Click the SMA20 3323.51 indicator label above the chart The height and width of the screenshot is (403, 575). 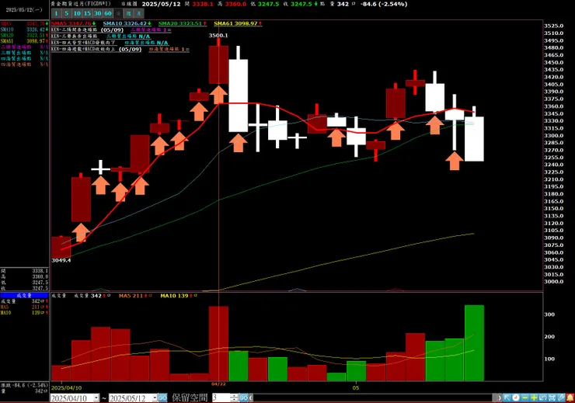183,23
